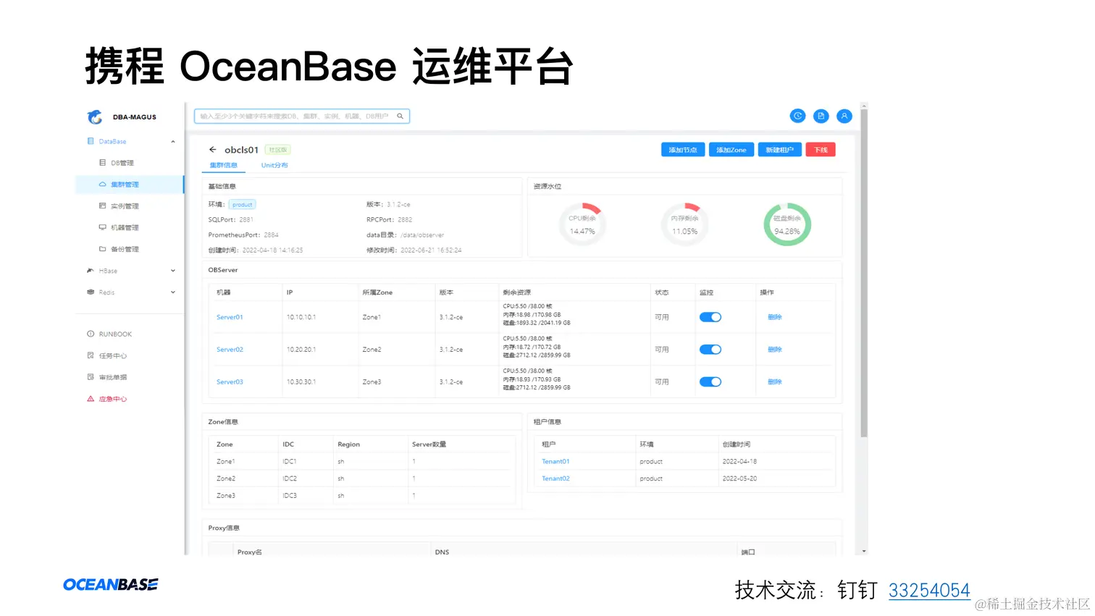Toggle monitoring switch for Server03
The width and height of the screenshot is (1095, 616).
pos(710,382)
